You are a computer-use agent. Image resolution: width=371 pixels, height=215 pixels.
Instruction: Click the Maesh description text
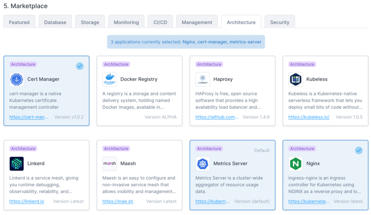click(139, 185)
